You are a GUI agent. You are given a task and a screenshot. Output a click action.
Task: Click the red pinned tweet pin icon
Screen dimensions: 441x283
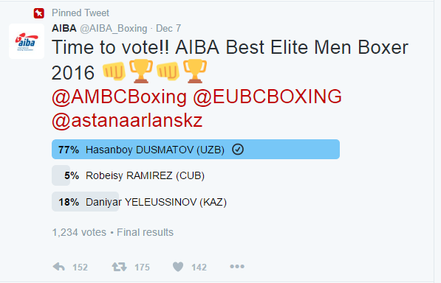(39, 13)
